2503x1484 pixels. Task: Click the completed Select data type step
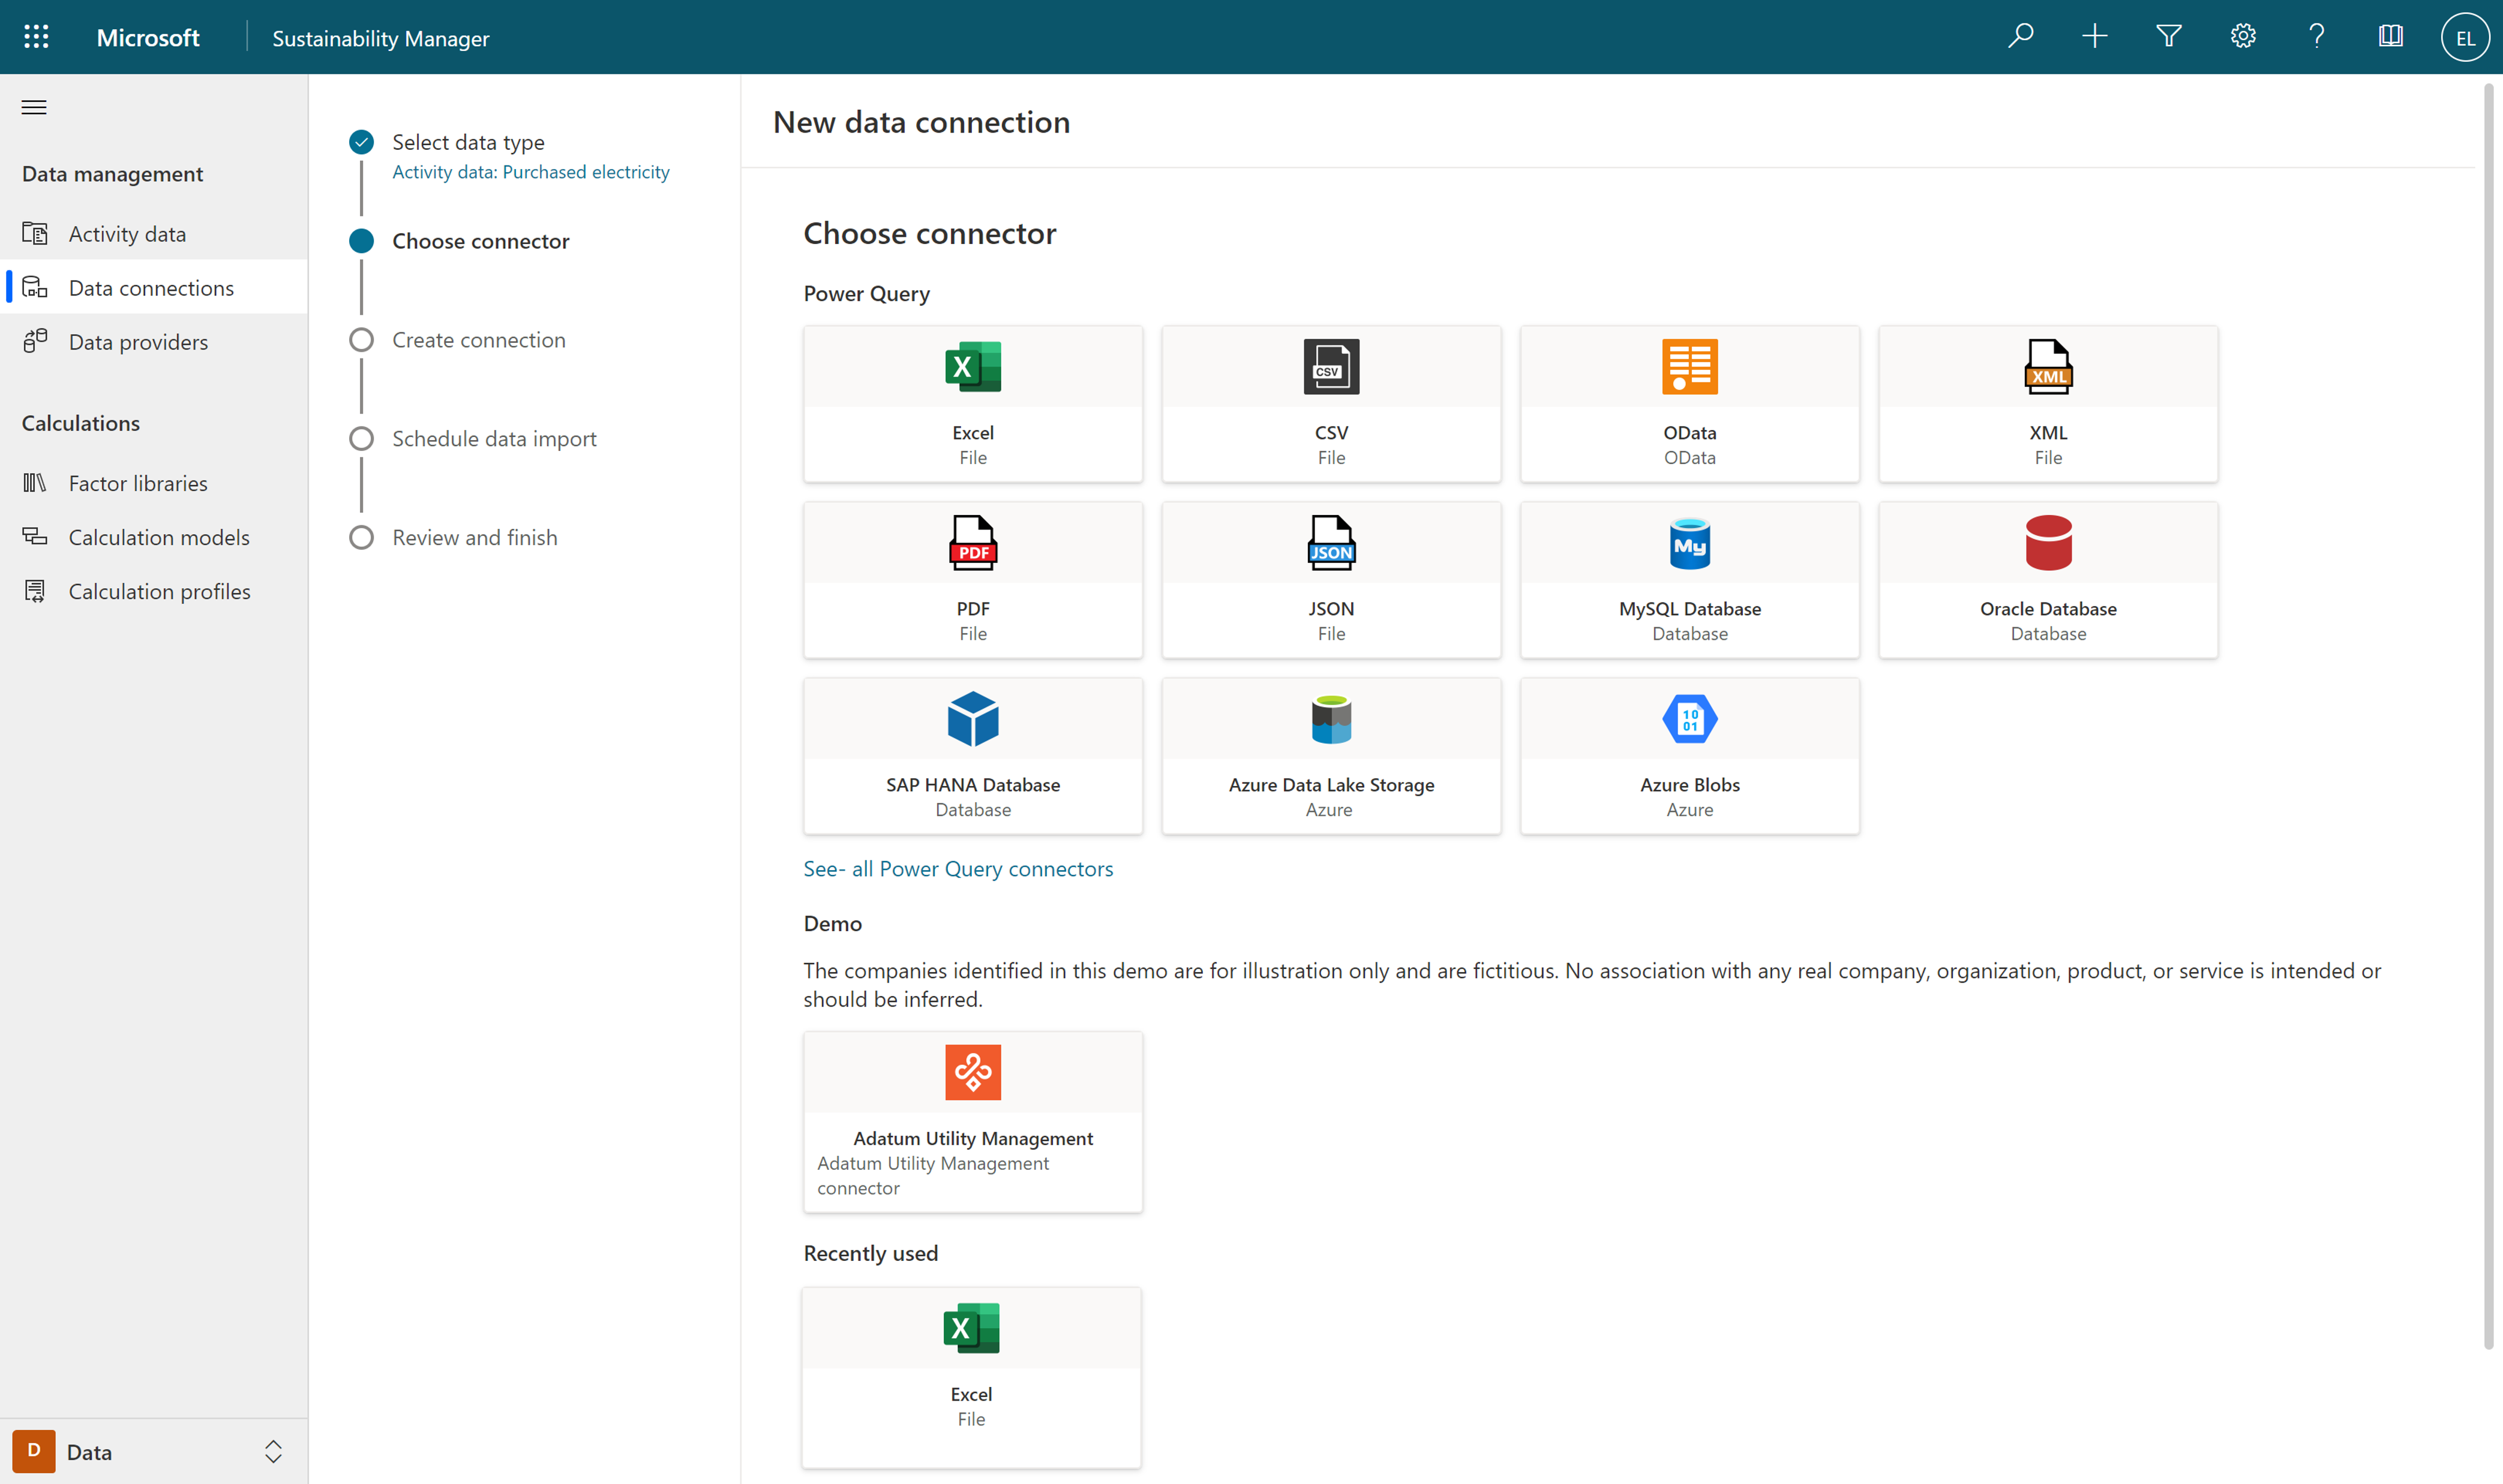tap(467, 142)
